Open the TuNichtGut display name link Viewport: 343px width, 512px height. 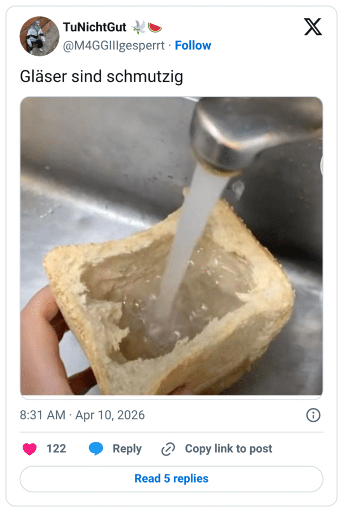click(95, 27)
